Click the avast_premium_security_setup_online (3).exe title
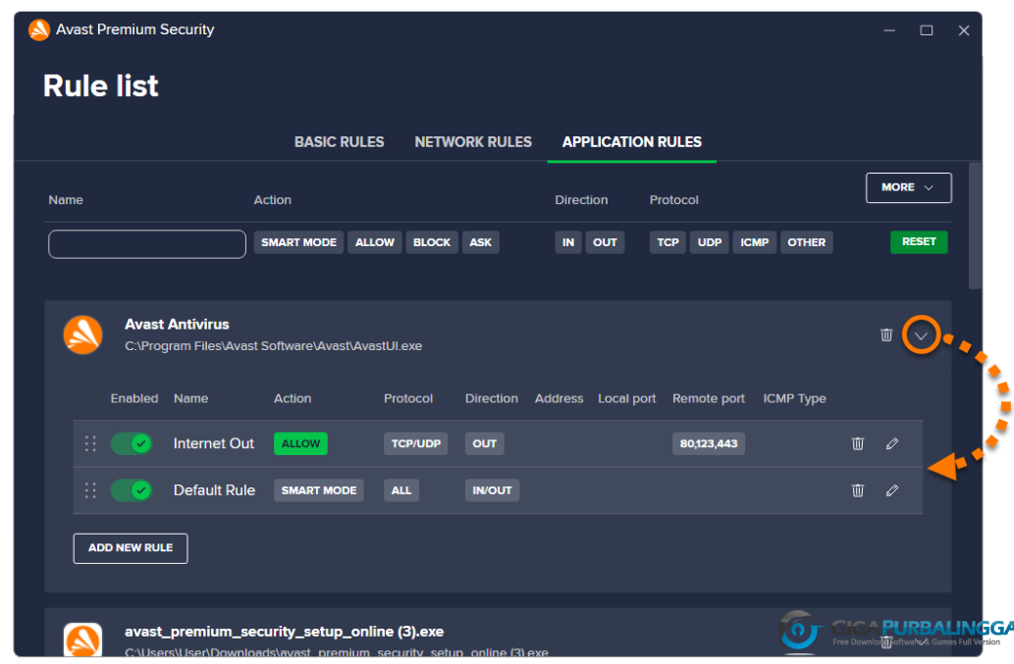This screenshot has height=664, width=1014. click(x=285, y=632)
